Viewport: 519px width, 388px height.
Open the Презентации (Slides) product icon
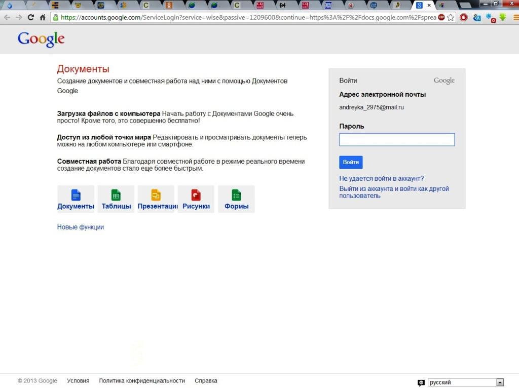tap(156, 199)
